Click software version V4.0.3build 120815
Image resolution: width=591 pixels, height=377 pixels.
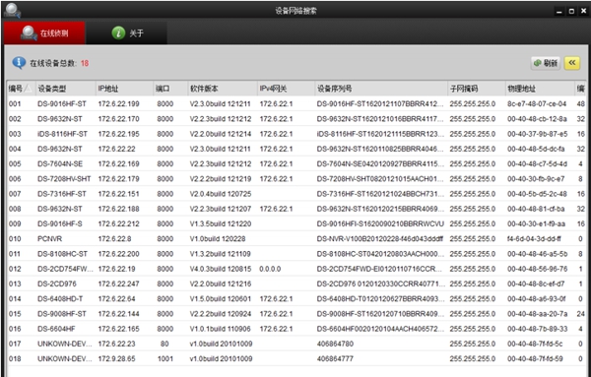click(x=221, y=269)
